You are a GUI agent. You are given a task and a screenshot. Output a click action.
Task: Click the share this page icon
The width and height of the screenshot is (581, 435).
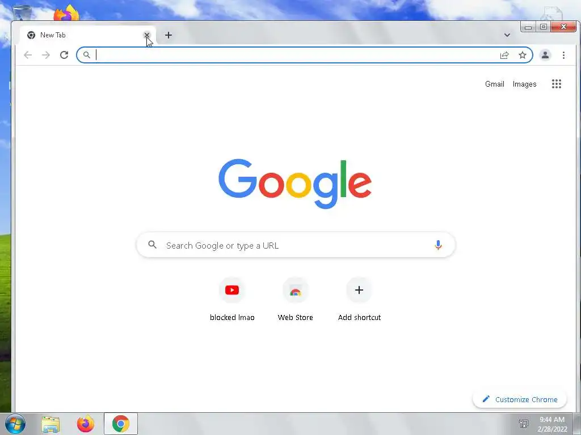[x=504, y=55]
